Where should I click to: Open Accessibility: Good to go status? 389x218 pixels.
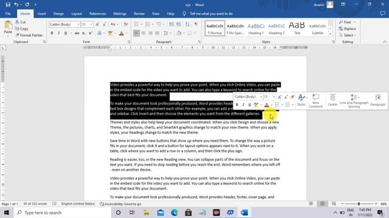click(x=120, y=204)
